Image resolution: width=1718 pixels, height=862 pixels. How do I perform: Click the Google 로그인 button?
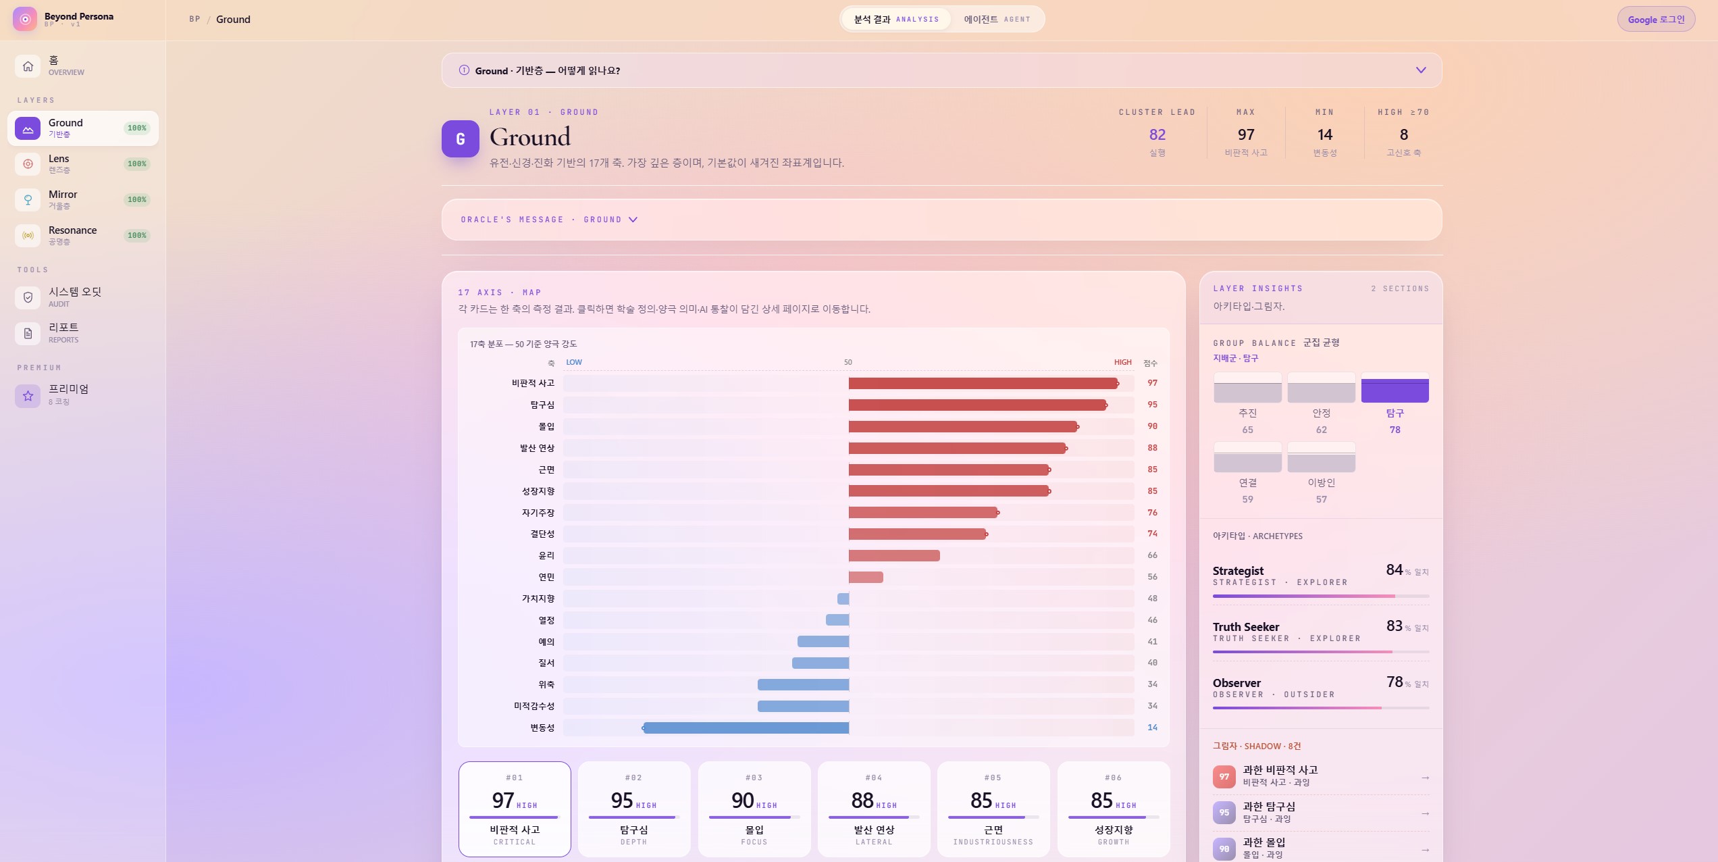(1656, 19)
